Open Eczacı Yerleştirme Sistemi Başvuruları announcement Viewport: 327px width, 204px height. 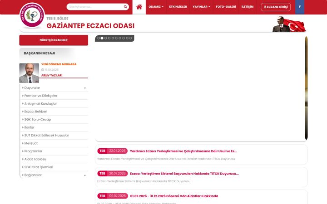(x=184, y=174)
